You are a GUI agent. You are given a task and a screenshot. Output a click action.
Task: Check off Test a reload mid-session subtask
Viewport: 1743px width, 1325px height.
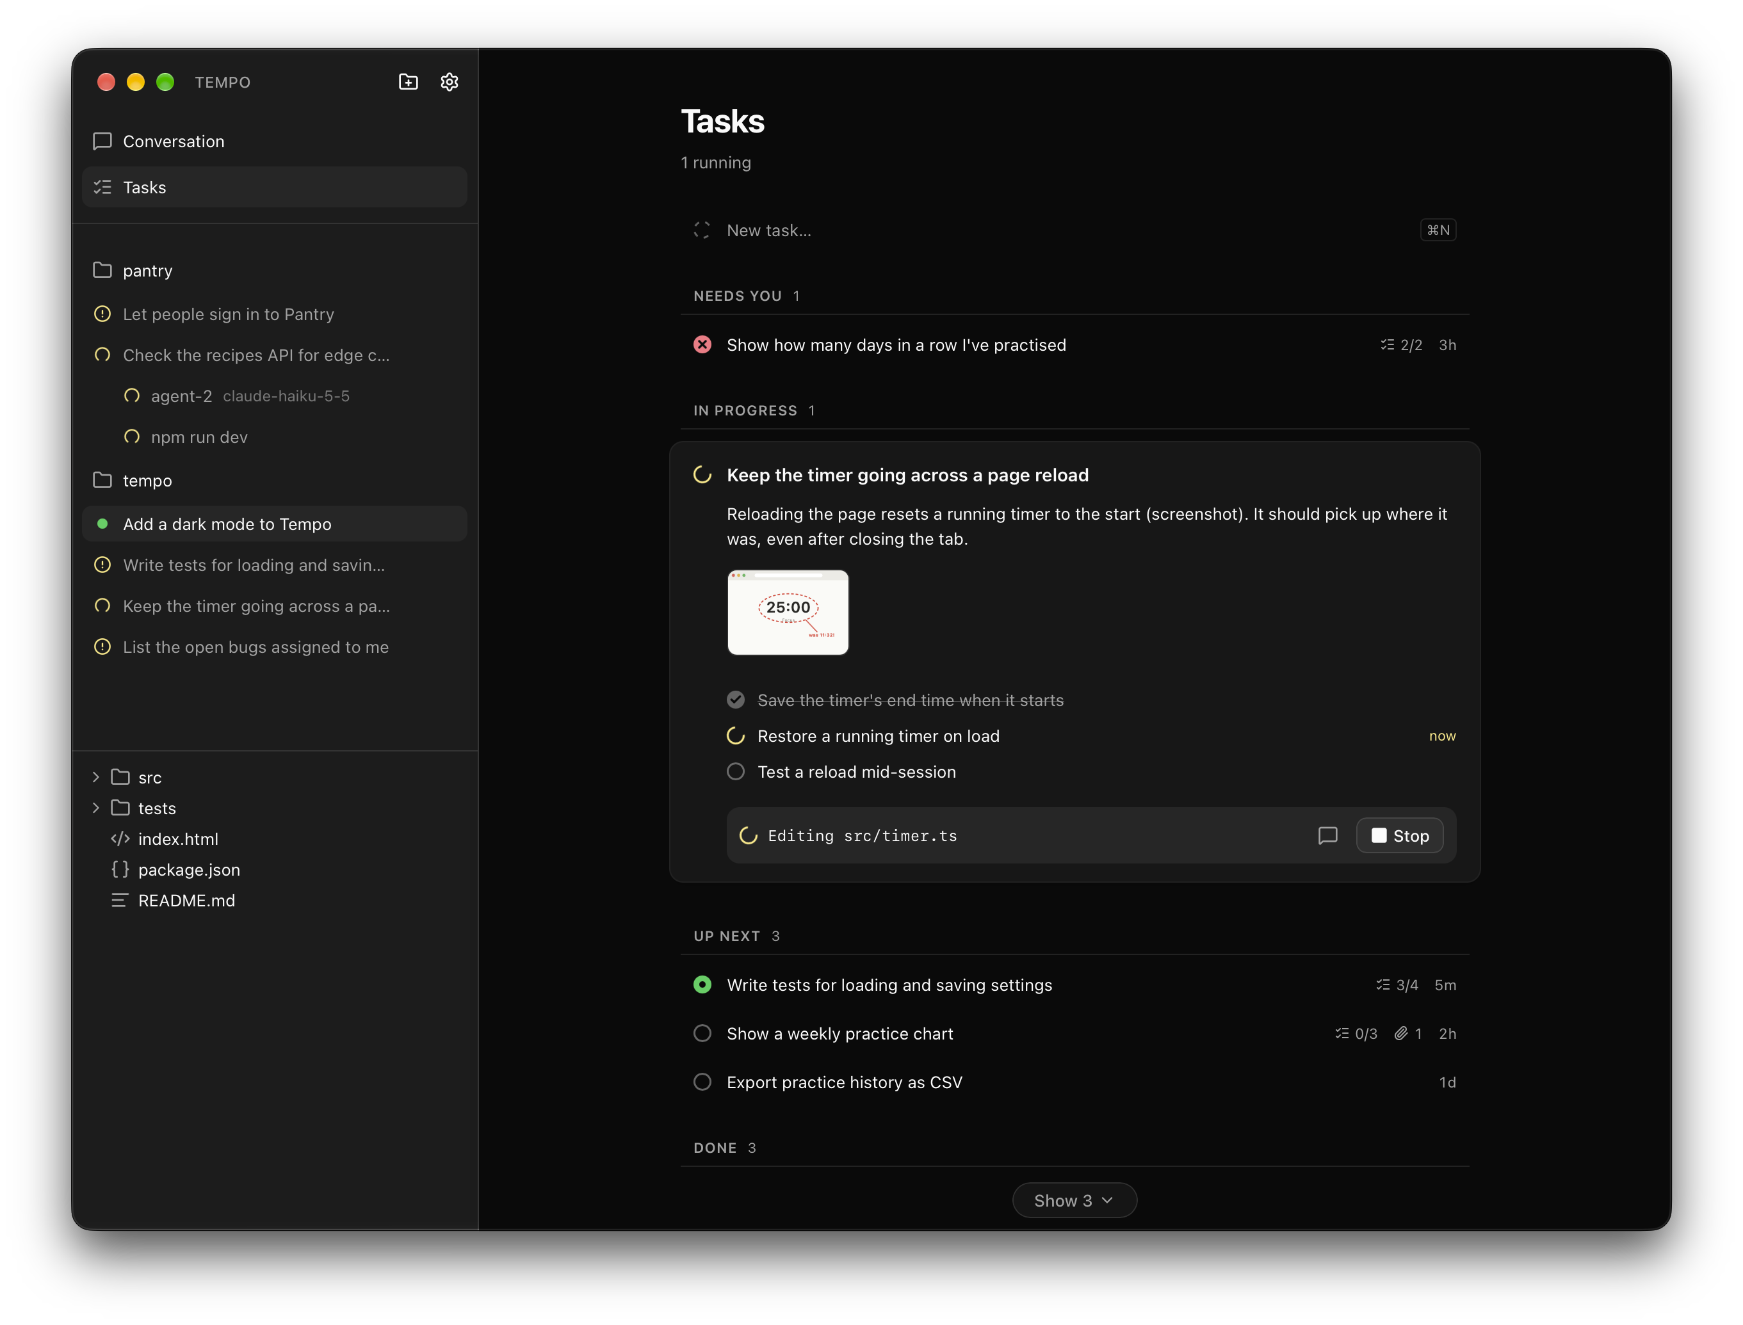(x=735, y=771)
